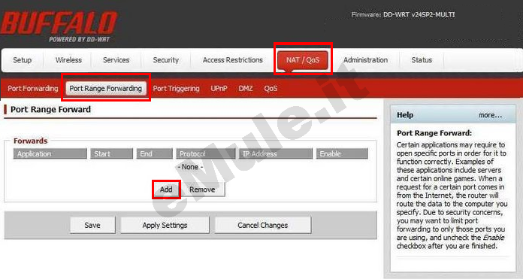Click the '- None -' forwards entry
This screenshot has height=279, width=523.
tap(190, 167)
